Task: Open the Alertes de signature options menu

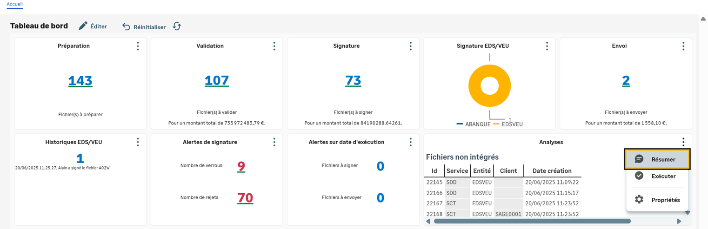Action: pyautogui.click(x=274, y=142)
